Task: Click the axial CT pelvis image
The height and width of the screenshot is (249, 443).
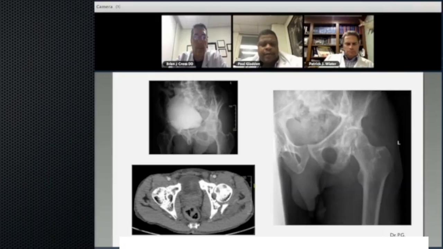Action: click(x=193, y=200)
